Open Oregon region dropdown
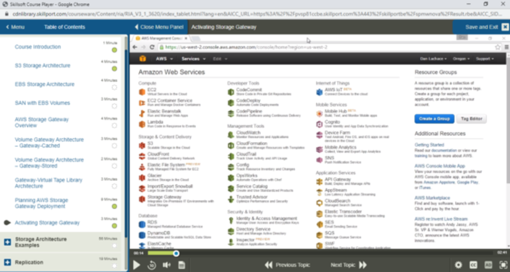Viewport: 510px width, 272px height. click(x=461, y=59)
